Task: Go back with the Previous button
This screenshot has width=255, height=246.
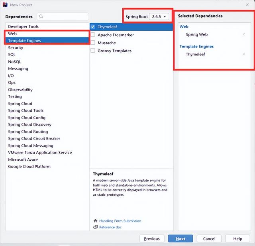Action: coord(152,239)
